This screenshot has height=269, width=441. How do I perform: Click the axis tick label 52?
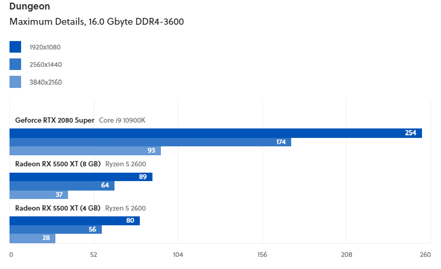[x=94, y=255]
